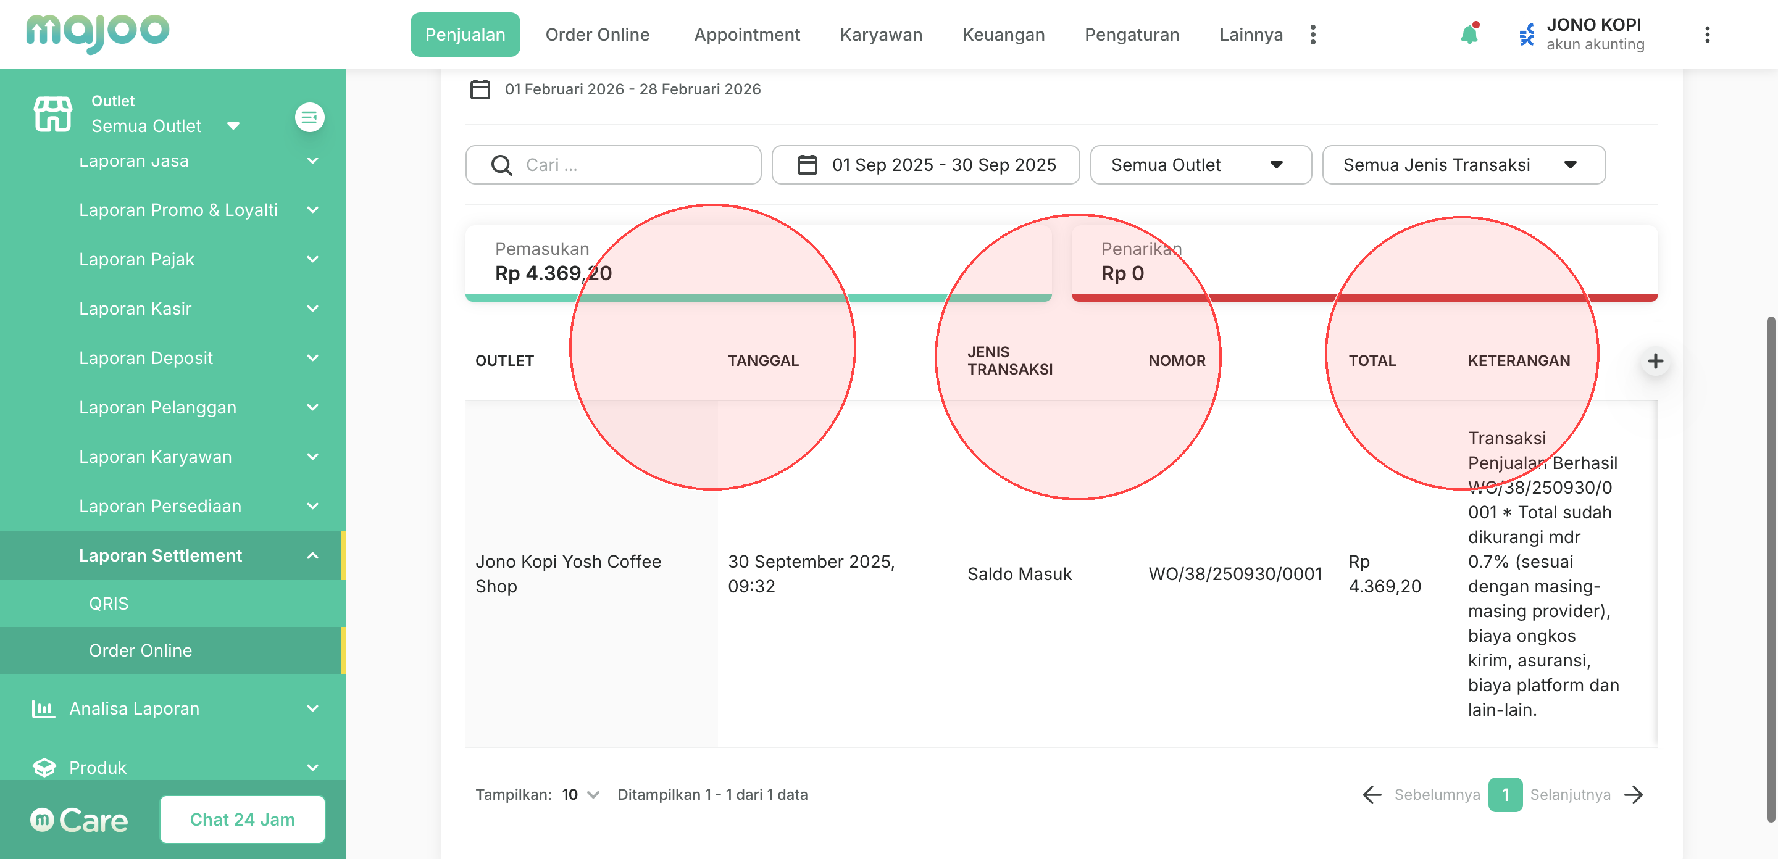The height and width of the screenshot is (859, 1778).
Task: Open the Keuangan top menu
Action: click(x=1003, y=35)
